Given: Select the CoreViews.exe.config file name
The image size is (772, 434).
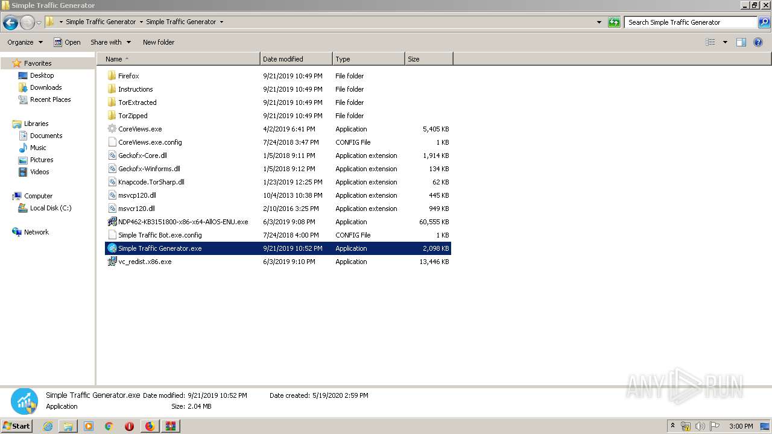Looking at the screenshot, I should tap(150, 142).
